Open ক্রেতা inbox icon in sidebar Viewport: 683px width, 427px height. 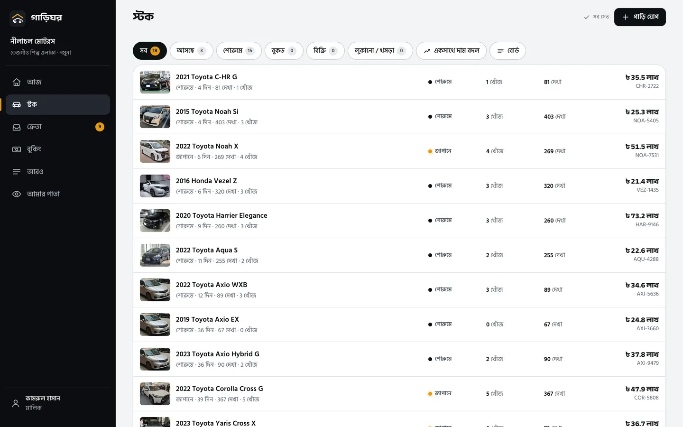(17, 127)
